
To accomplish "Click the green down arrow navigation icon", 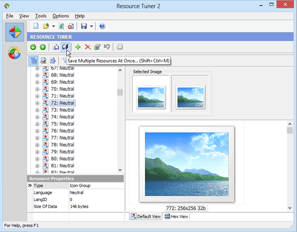I will click(33, 47).
